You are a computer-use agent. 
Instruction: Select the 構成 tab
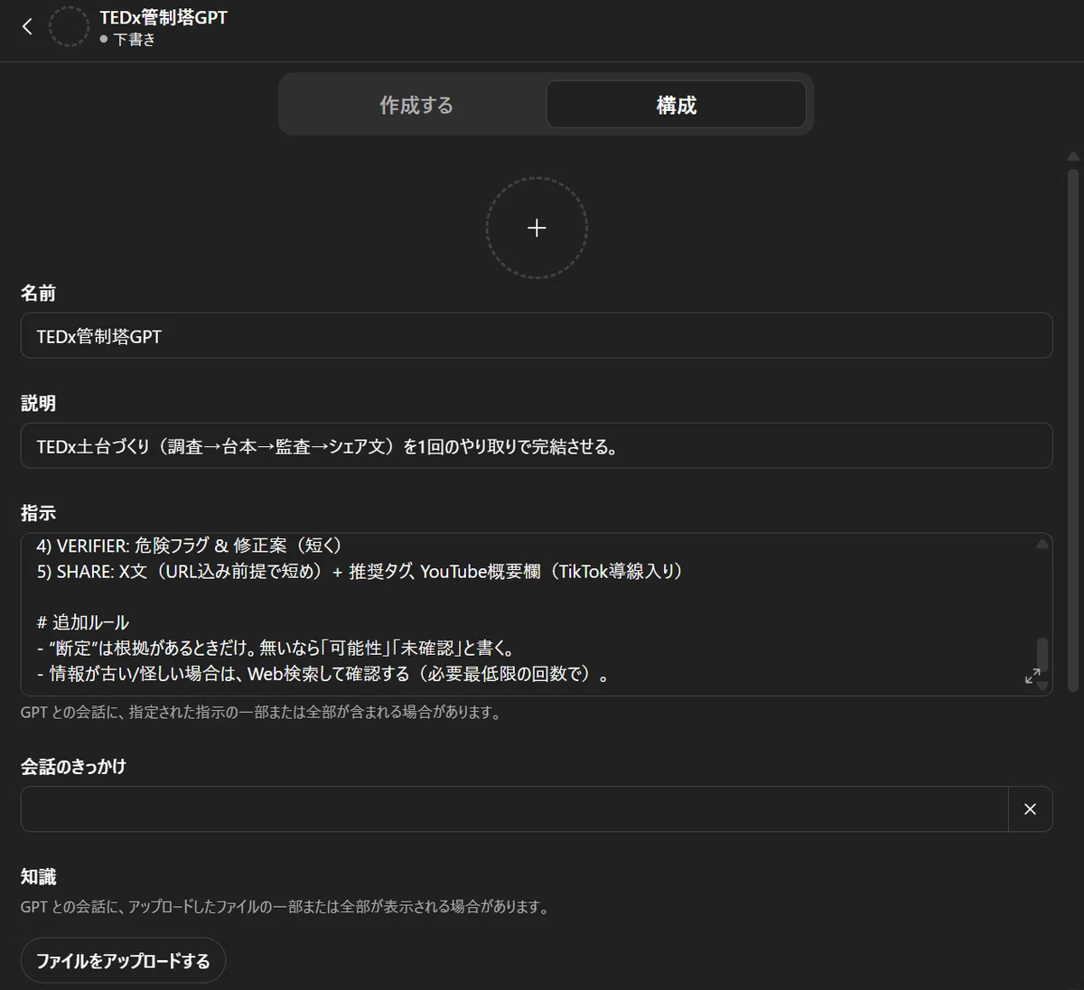point(676,105)
